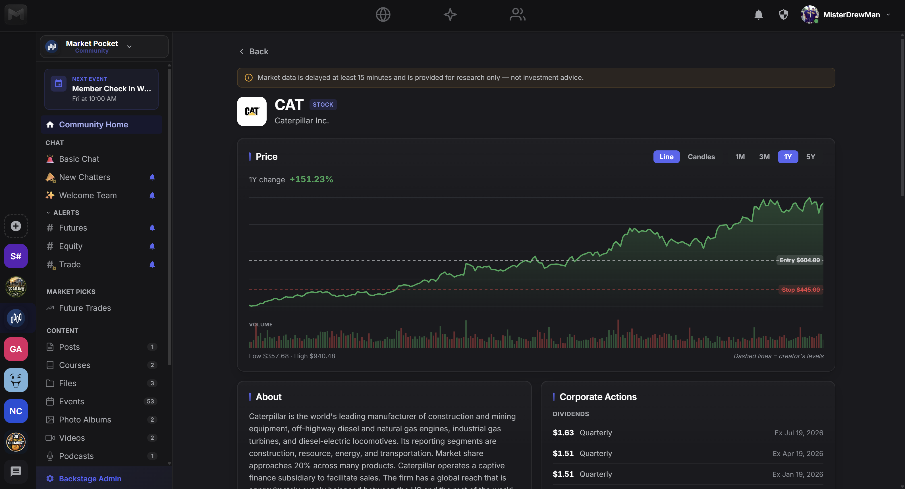This screenshot has width=905, height=489.
Task: Select the 5Y chart range
Action: tap(810, 157)
